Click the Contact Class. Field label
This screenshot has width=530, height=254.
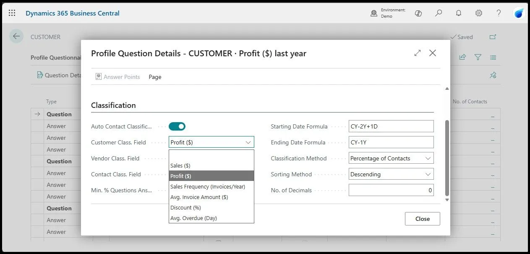(116, 174)
